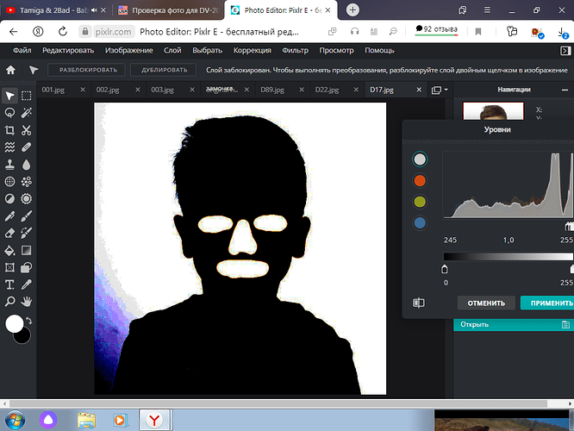The width and height of the screenshot is (574, 431).
Task: Swap foreground and background colors
Action: click(29, 321)
